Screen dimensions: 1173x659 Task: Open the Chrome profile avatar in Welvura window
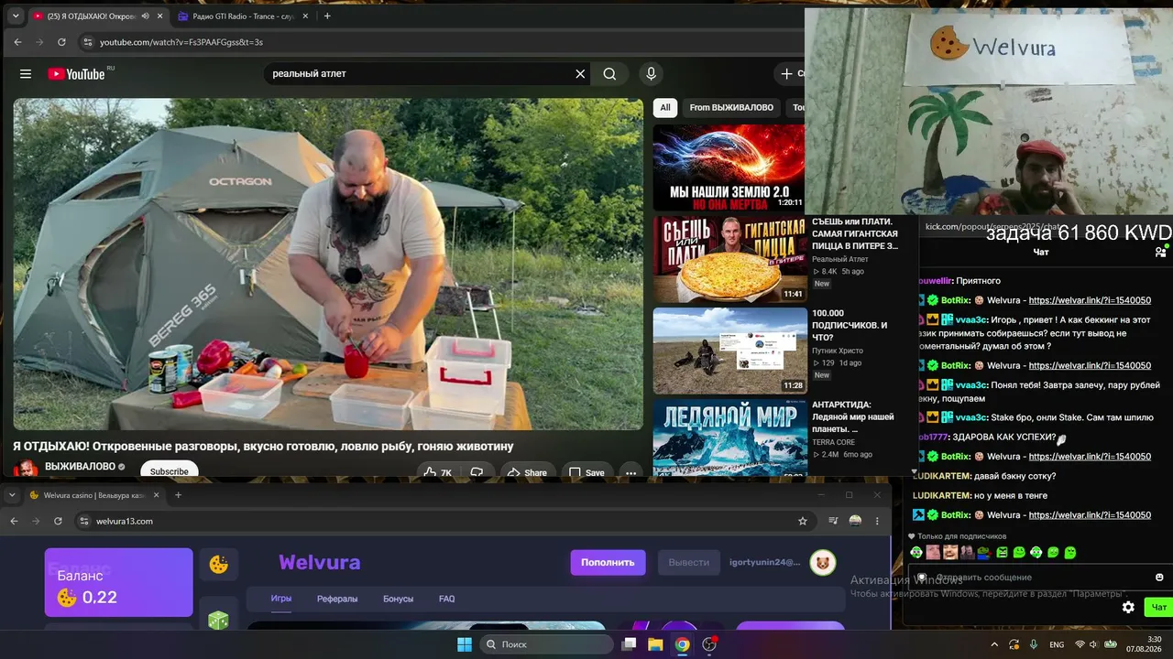[x=855, y=521]
